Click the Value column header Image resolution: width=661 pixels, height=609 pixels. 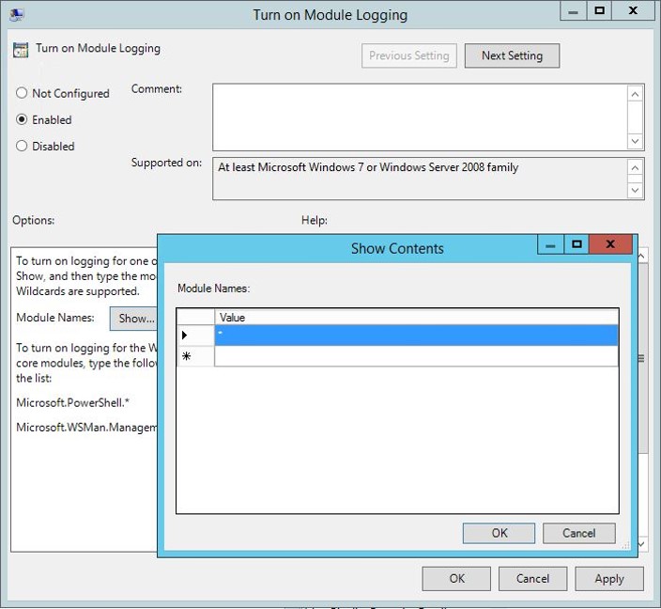click(416, 318)
